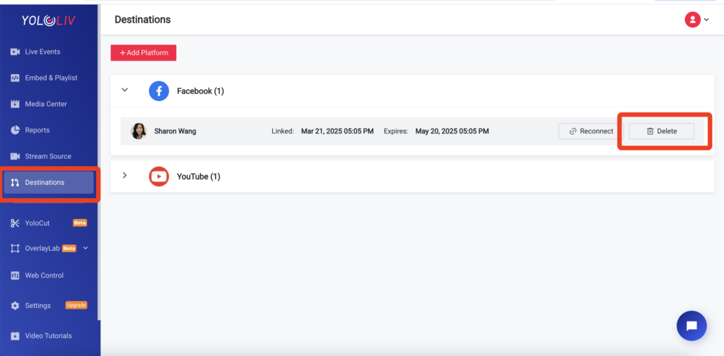Click Sharon Wang's profile picture
Viewport: 724px width, 356px height.
pyautogui.click(x=139, y=131)
